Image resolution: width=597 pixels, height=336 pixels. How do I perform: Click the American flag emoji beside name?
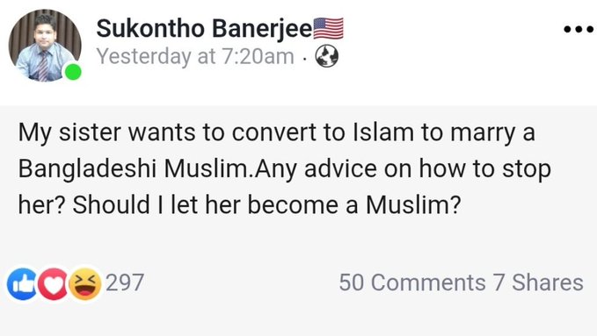(328, 28)
